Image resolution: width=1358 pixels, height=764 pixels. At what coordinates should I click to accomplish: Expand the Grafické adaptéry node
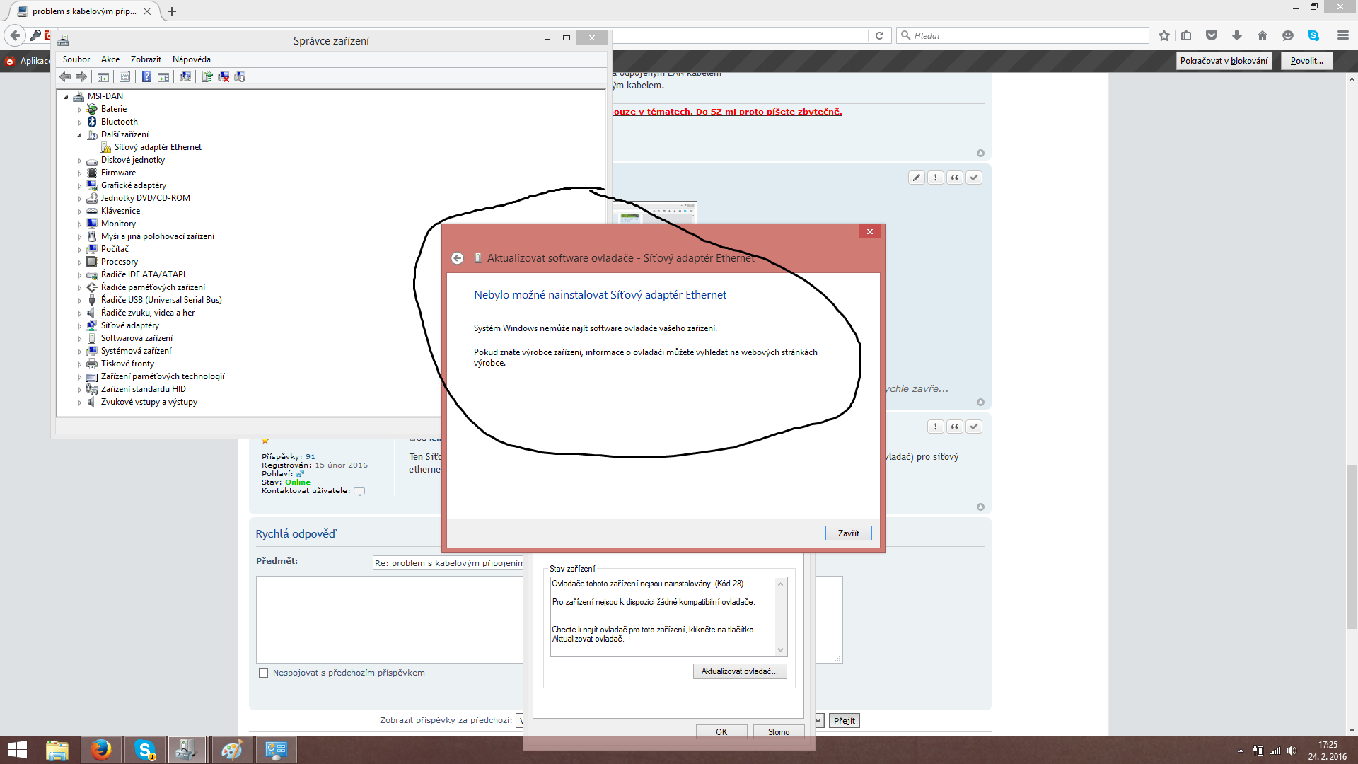coord(80,186)
